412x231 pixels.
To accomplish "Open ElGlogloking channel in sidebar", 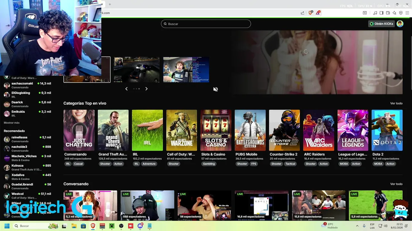I will coord(27,95).
